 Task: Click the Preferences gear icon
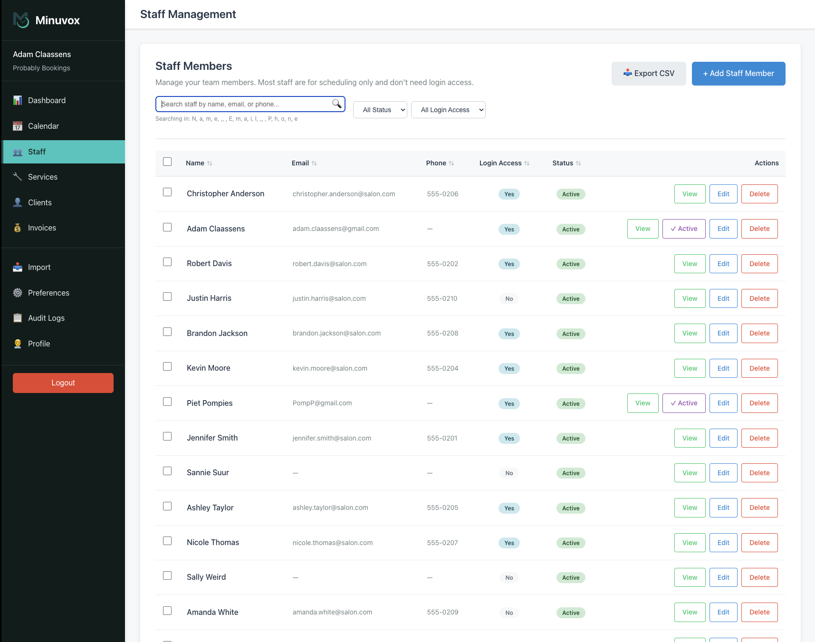[18, 293]
